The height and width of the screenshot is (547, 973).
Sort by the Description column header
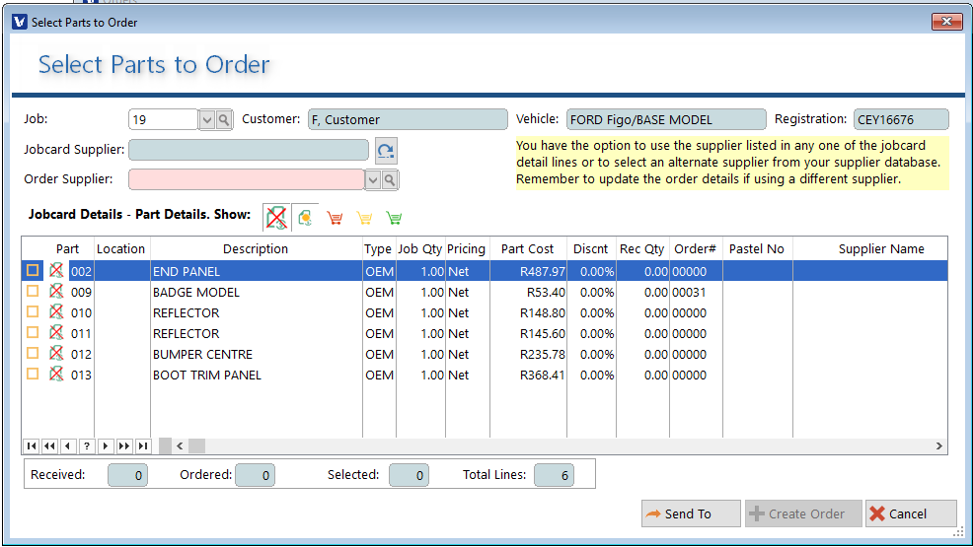point(256,249)
